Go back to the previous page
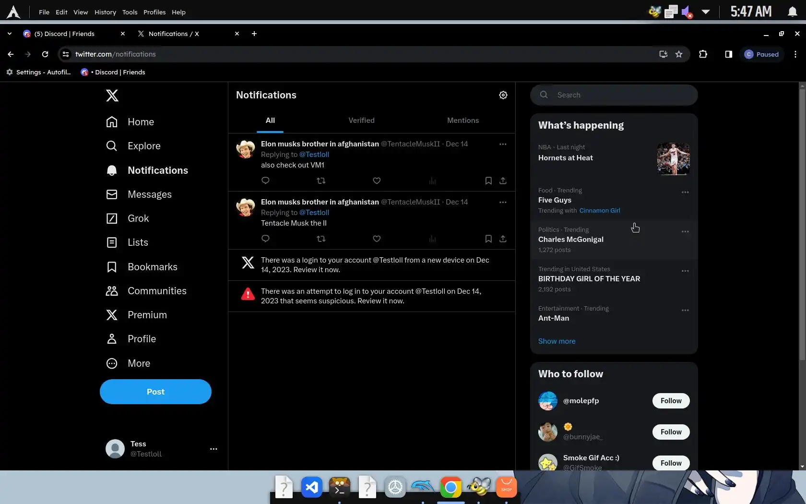This screenshot has height=504, width=806. click(11, 54)
